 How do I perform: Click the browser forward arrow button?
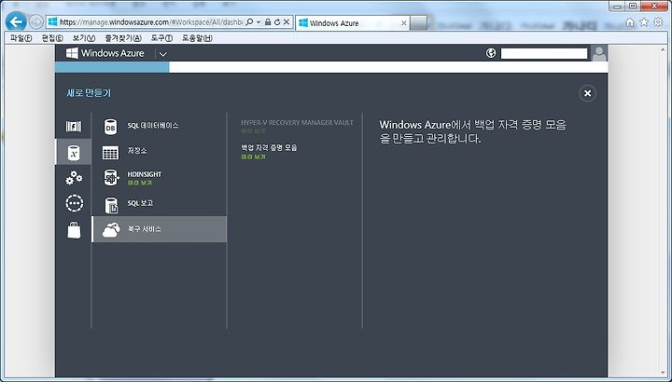36,21
